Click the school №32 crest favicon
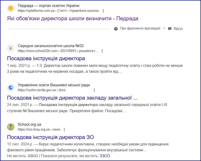 pos(11,48)
